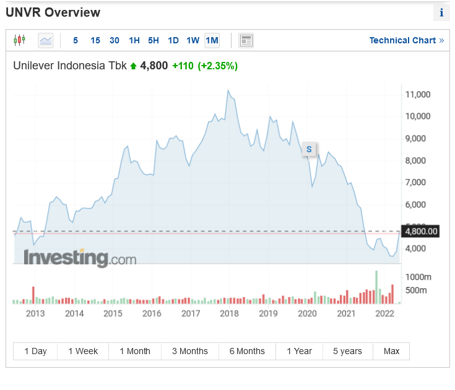Screen dimensions: 455x390
Task: Show the 1 Month range
Action: pos(135,351)
